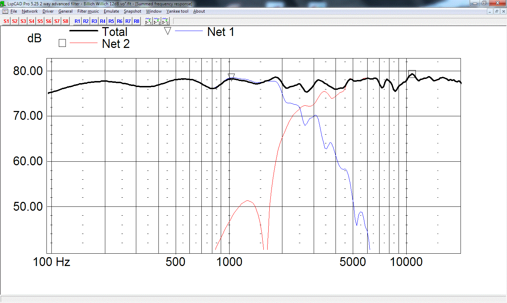Expand the Yankee tool menu
Image resolution: width=507 pixels, height=303 pixels.
click(x=177, y=11)
